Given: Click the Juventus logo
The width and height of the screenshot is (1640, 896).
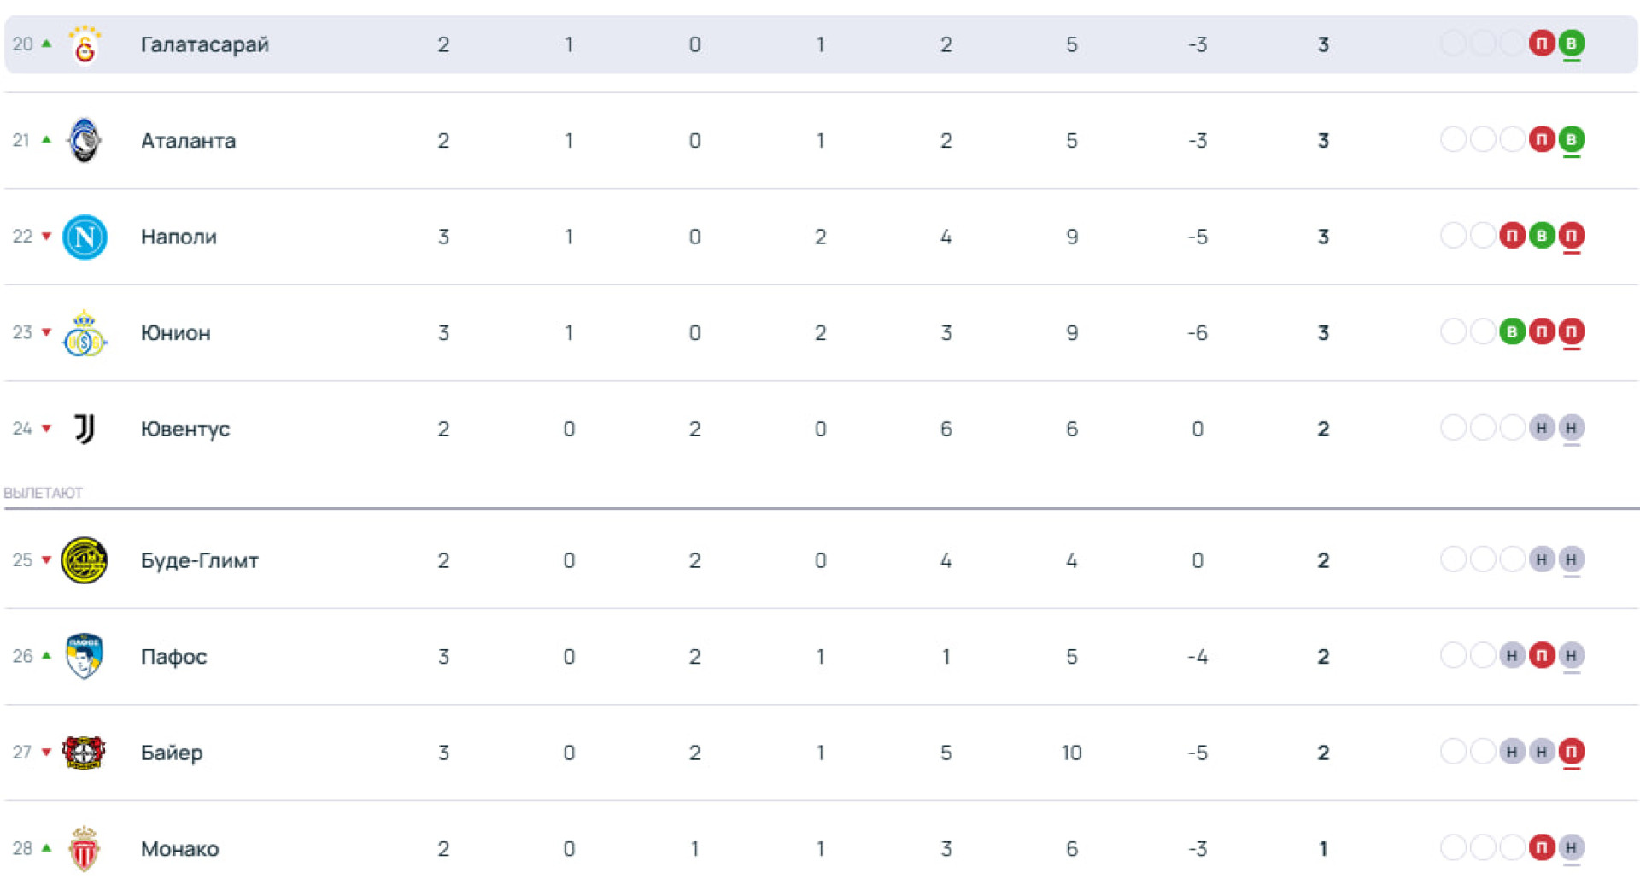Looking at the screenshot, I should 85,429.
